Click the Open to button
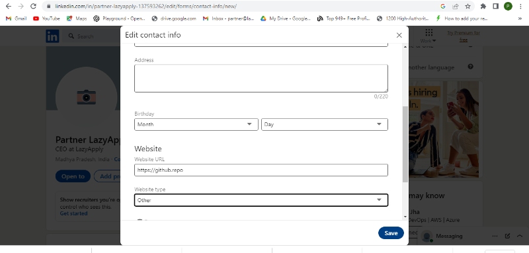Viewport: 529px width, 253px height. pyautogui.click(x=73, y=176)
